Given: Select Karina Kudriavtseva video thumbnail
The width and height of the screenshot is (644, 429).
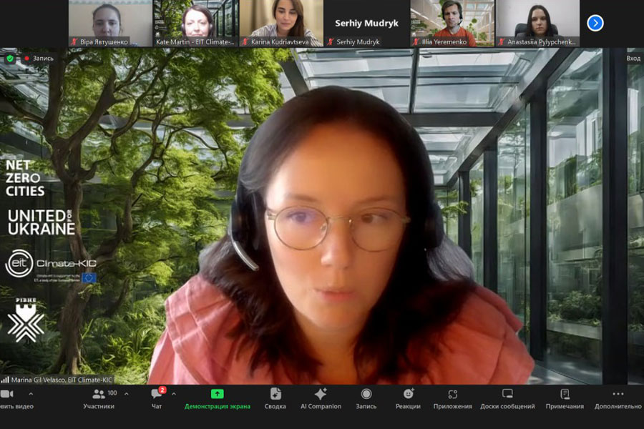Looking at the screenshot, I should coord(281,23).
